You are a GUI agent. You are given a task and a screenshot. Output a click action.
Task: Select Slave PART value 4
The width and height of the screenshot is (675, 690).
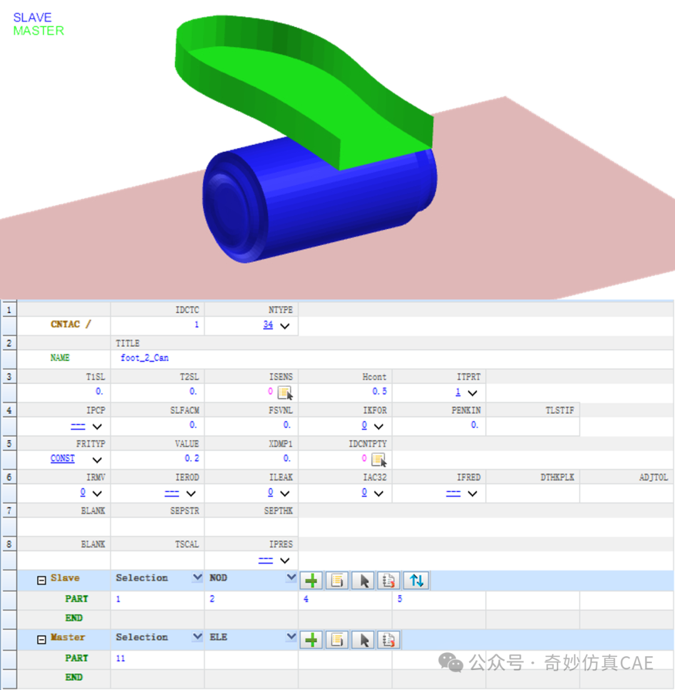point(345,599)
